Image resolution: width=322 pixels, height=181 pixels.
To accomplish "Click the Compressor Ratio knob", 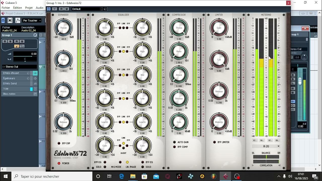I will (x=179, y=51).
